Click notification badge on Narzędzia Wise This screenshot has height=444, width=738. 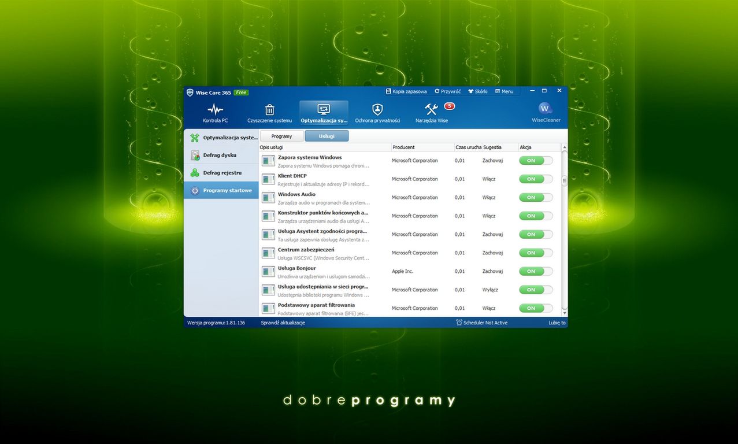point(449,106)
